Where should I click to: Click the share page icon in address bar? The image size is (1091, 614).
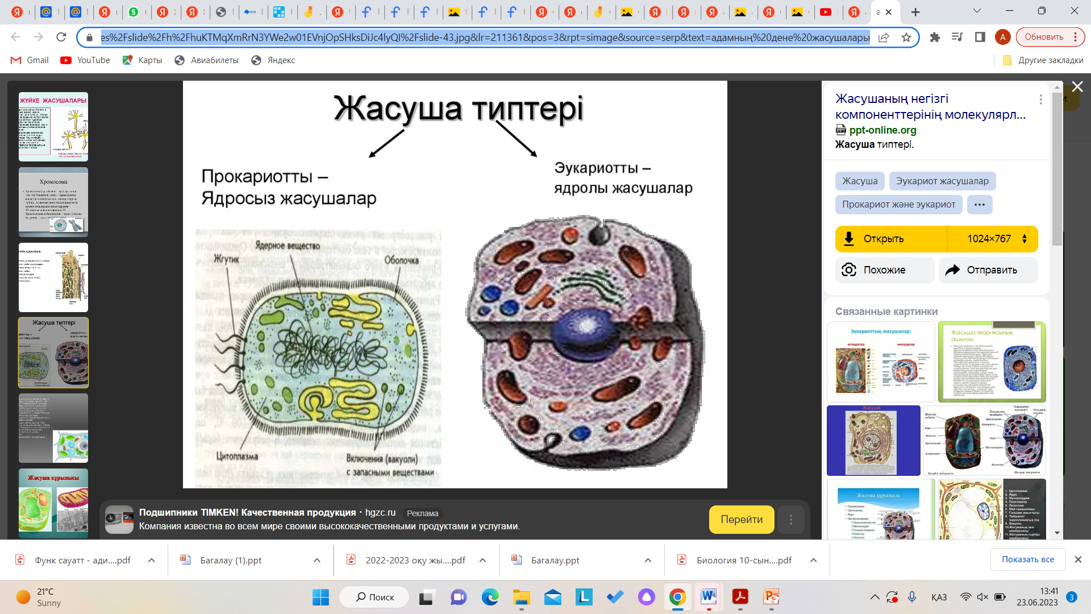tap(884, 38)
